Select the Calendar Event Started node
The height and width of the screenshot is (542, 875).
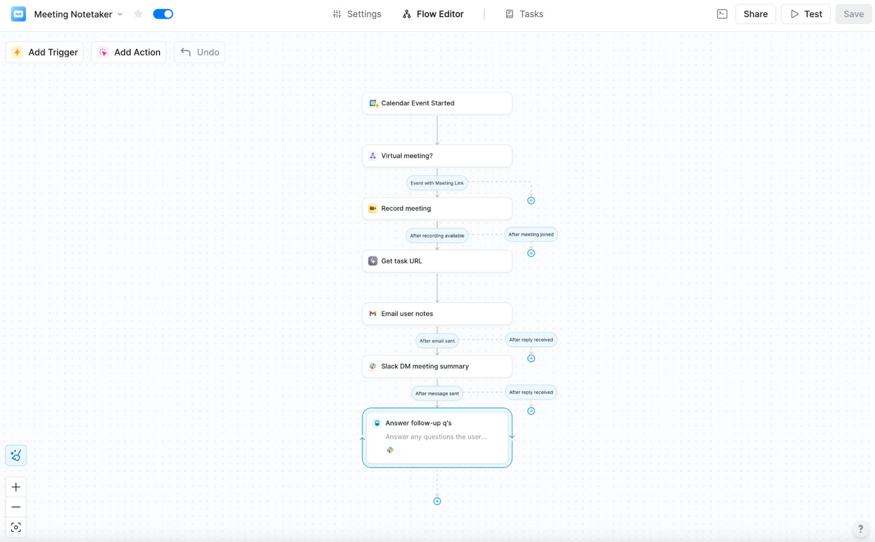point(437,103)
